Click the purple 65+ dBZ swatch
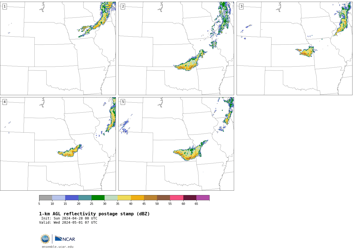The height and width of the screenshot is (250, 355). pos(203,198)
